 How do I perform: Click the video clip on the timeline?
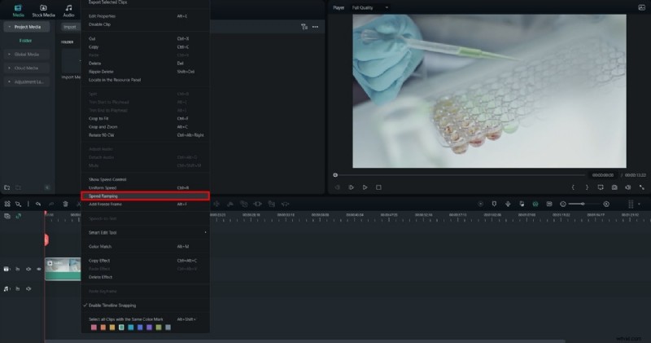(63, 269)
